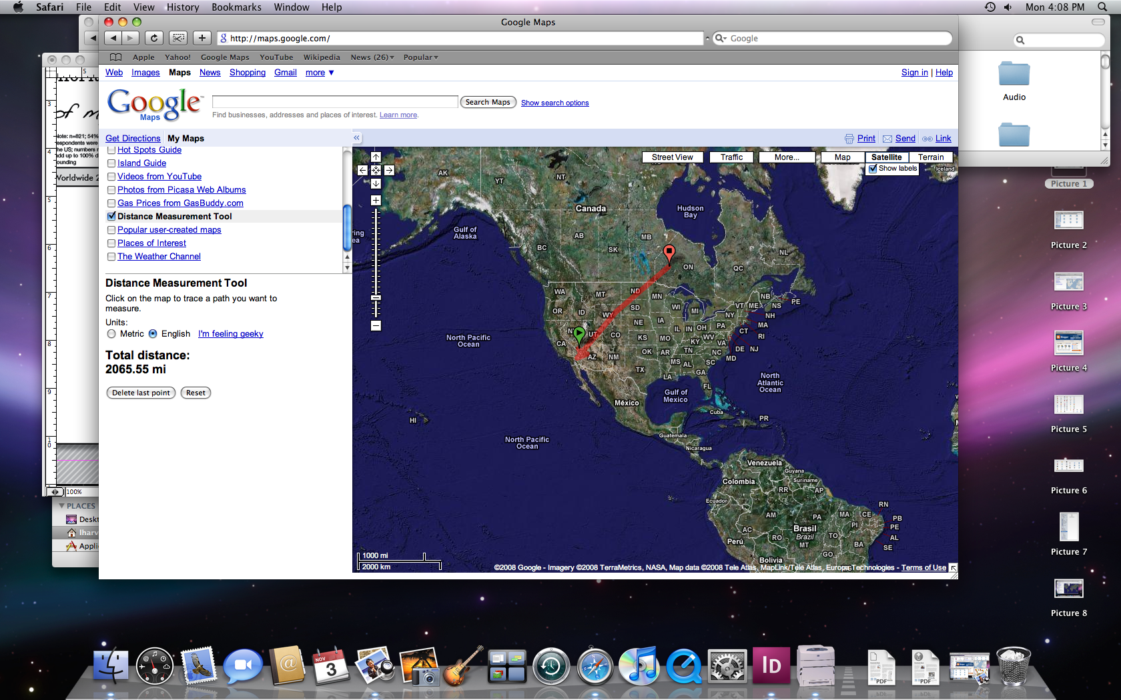Viewport: 1121px width, 700px height.
Task: Open the News (26) bookmarks dropdown
Action: tap(372, 57)
